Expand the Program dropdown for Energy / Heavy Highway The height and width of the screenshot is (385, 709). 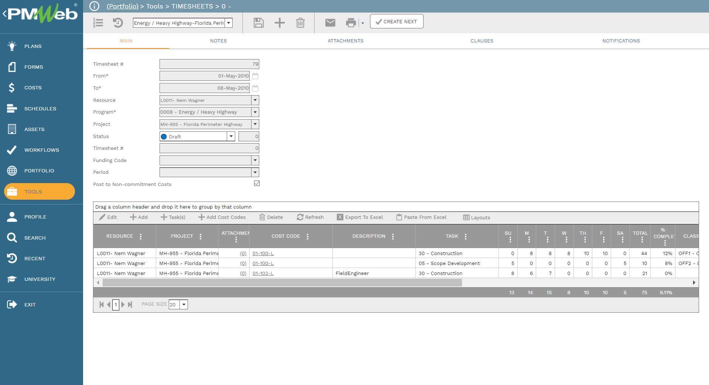[255, 112]
